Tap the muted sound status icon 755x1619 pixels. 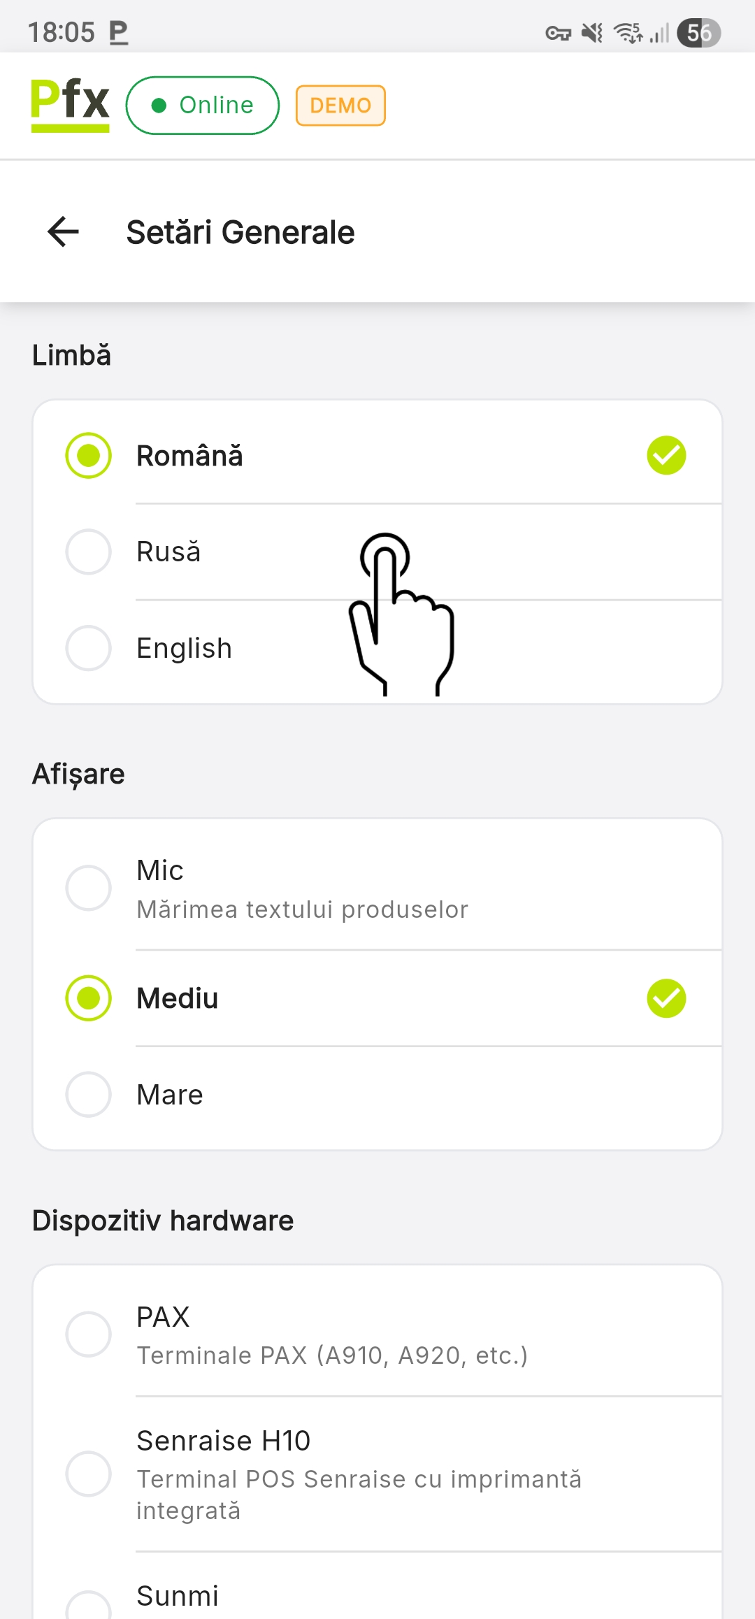point(593,33)
